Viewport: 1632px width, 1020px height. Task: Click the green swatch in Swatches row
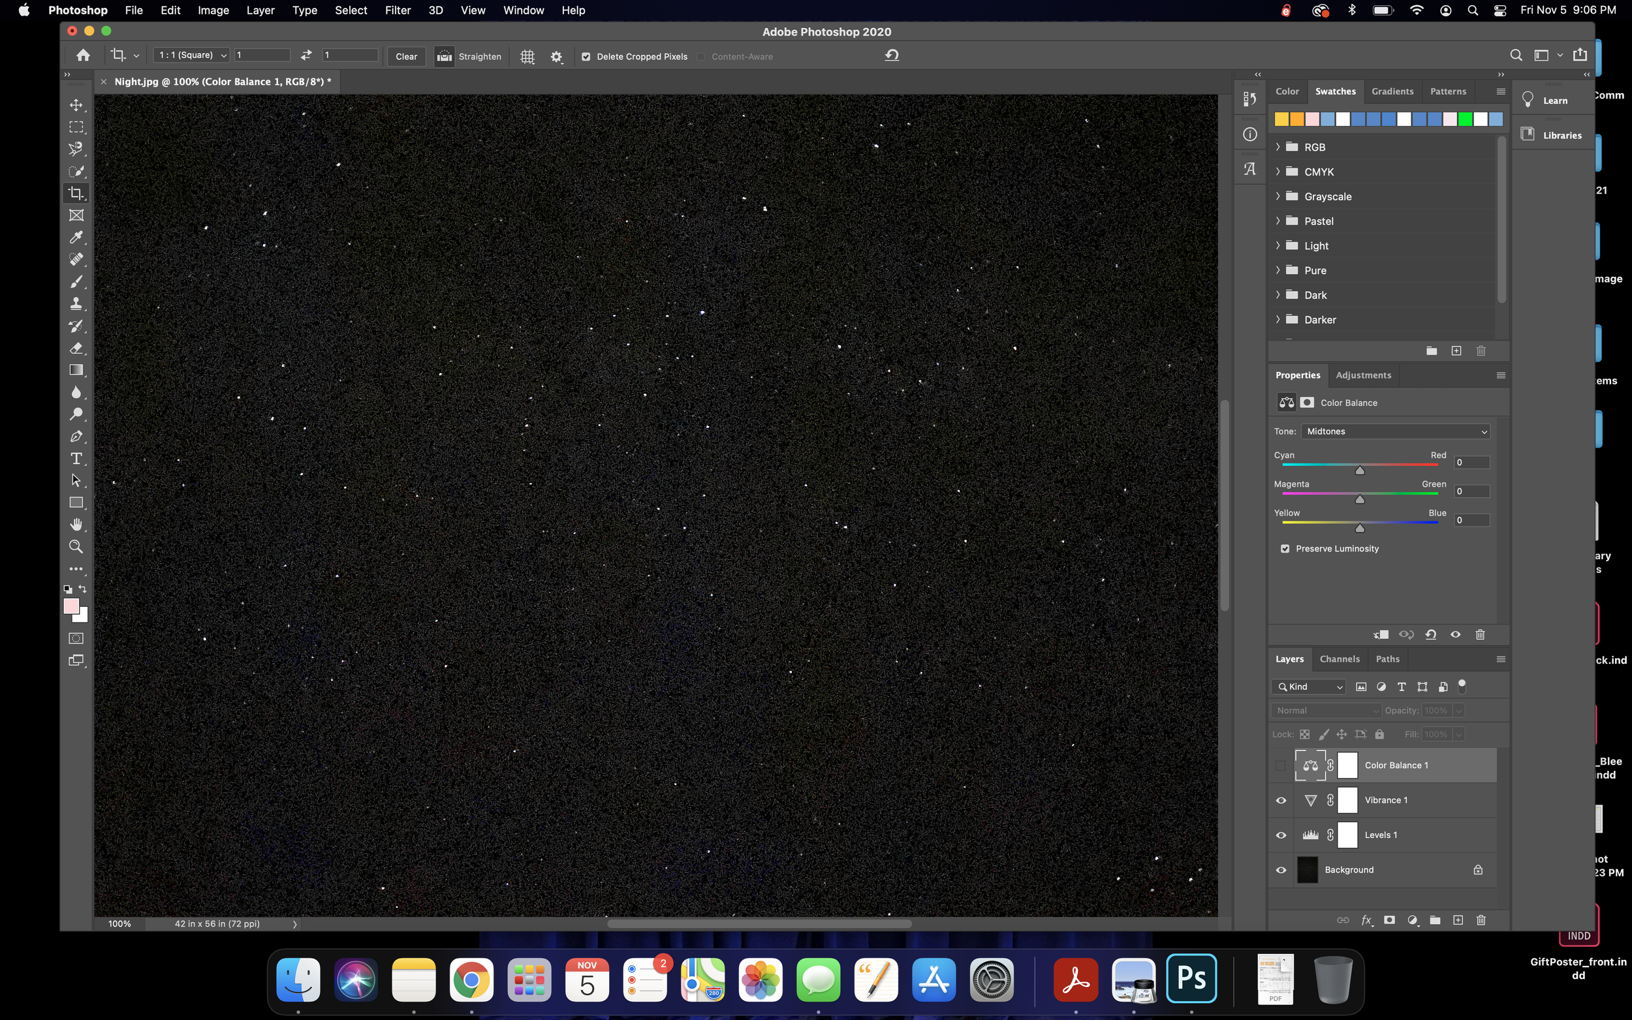[1465, 119]
